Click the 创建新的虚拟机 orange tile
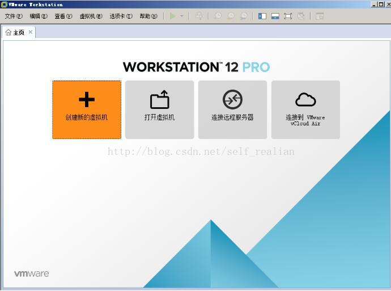The width and height of the screenshot is (391, 291). pos(87,109)
